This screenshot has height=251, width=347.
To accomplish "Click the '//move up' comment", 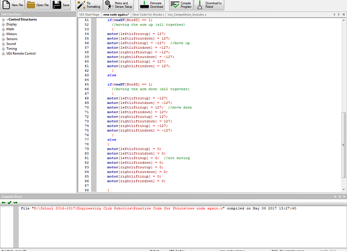I will 180,43.
